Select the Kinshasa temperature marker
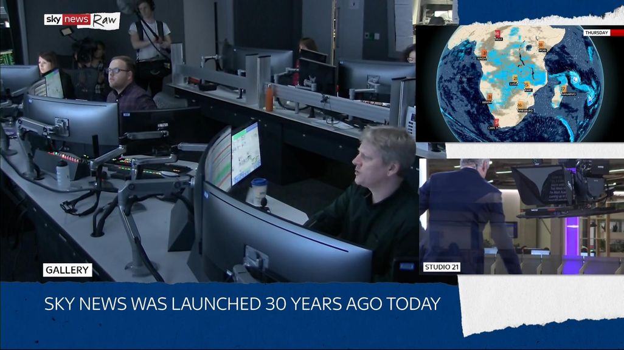Screen dimensions: 624x350 (484, 53)
